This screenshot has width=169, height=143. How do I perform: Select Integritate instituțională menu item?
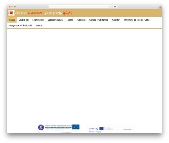point(21,26)
